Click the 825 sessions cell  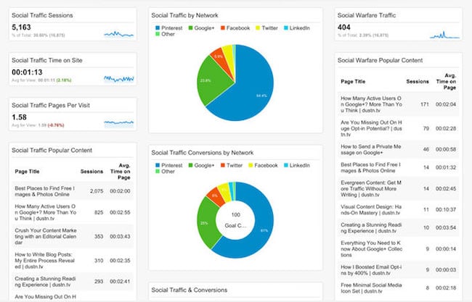point(99,212)
